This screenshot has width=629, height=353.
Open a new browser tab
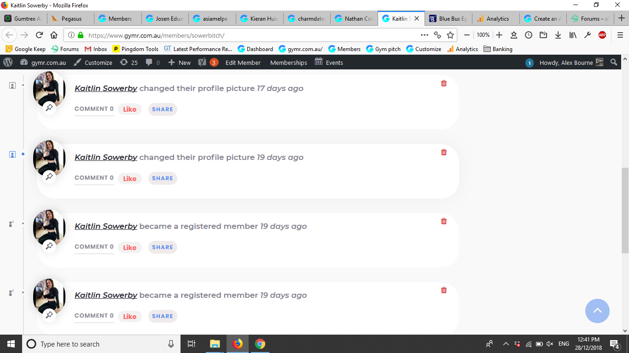click(x=621, y=18)
